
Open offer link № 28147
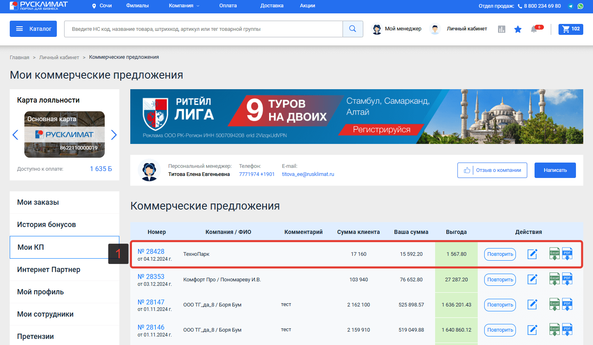[151, 302]
